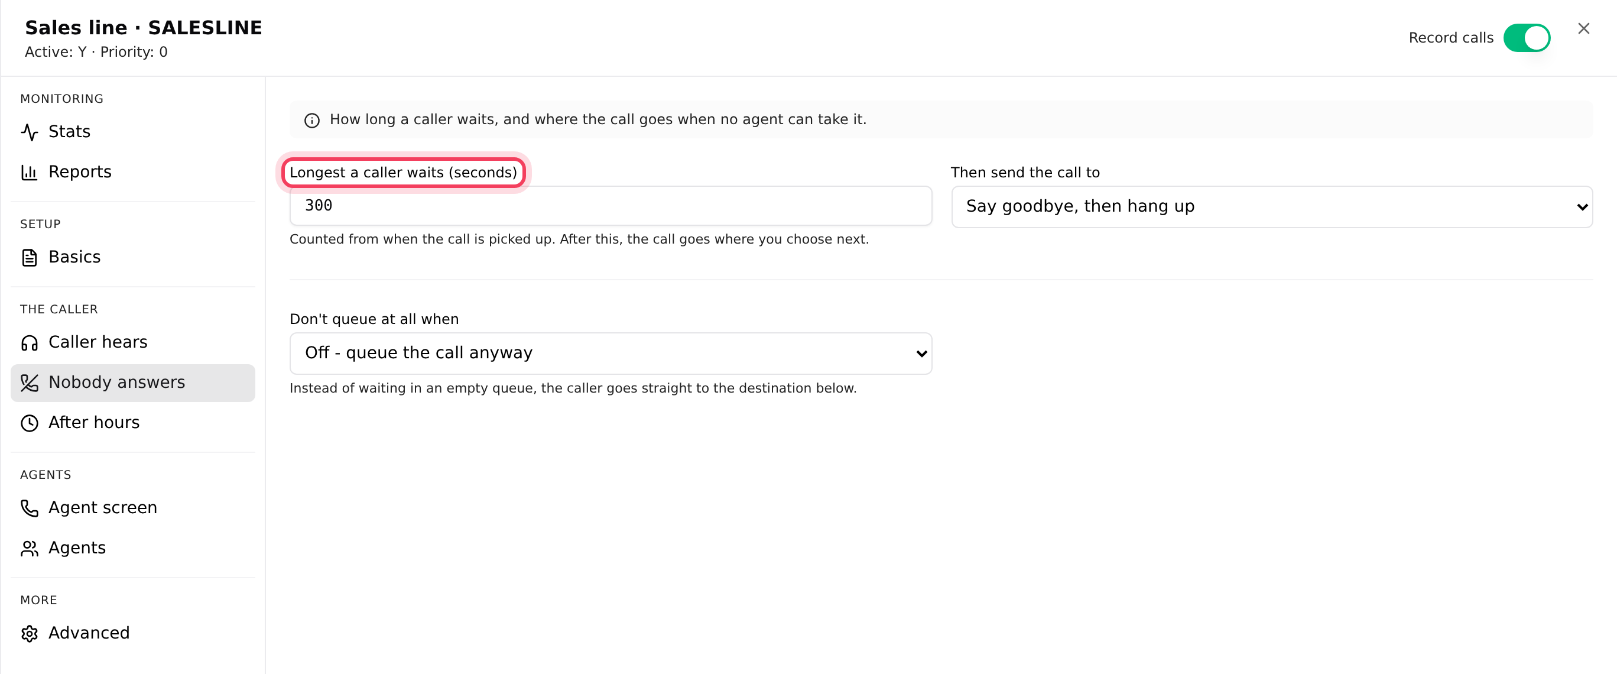The image size is (1617, 674).
Task: Click the Agents people icon
Action: pos(30,549)
